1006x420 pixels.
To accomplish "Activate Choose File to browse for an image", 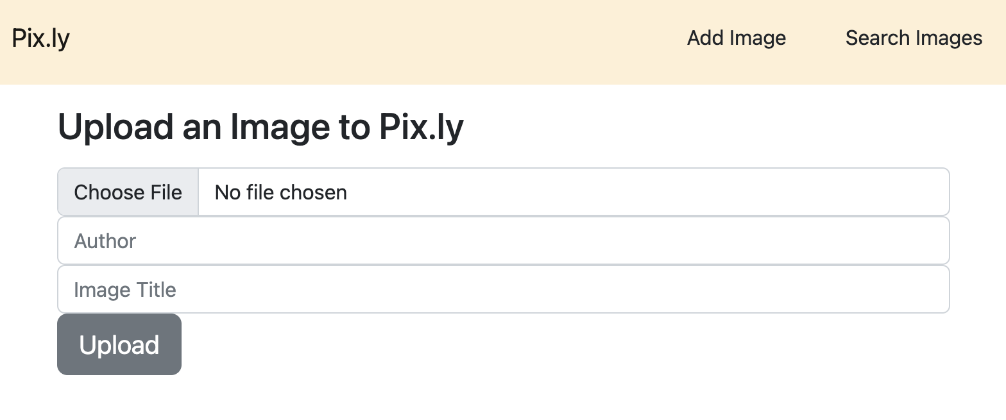I will click(128, 192).
